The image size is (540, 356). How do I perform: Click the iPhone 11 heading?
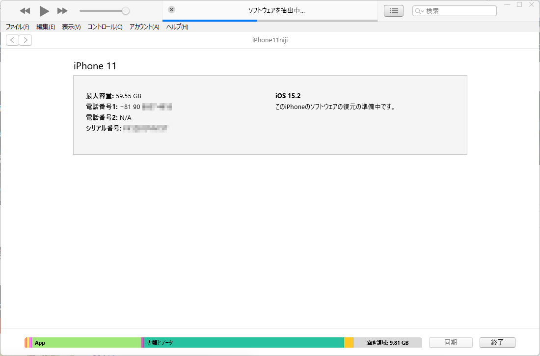click(x=95, y=66)
